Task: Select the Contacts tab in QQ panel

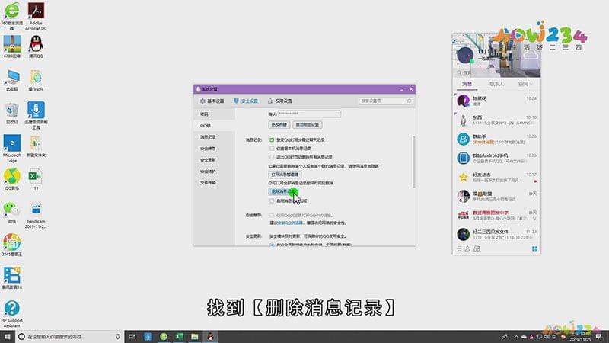Action: tap(496, 84)
